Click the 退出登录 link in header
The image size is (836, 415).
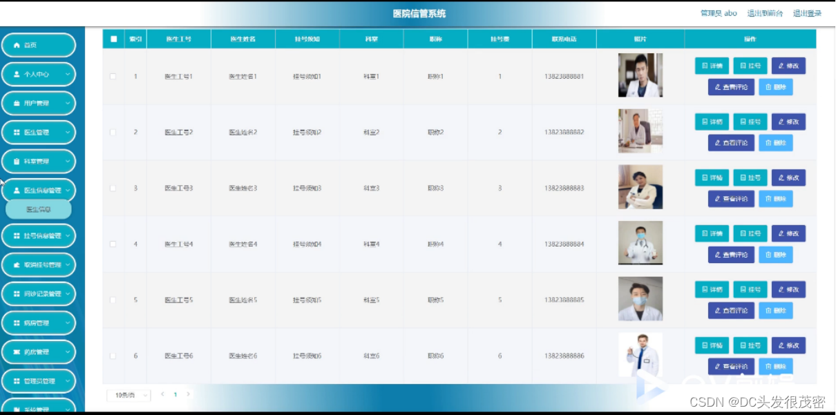(808, 13)
